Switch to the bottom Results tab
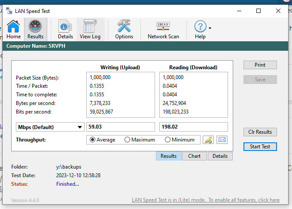This screenshot has height=209, width=292. pyautogui.click(x=168, y=156)
